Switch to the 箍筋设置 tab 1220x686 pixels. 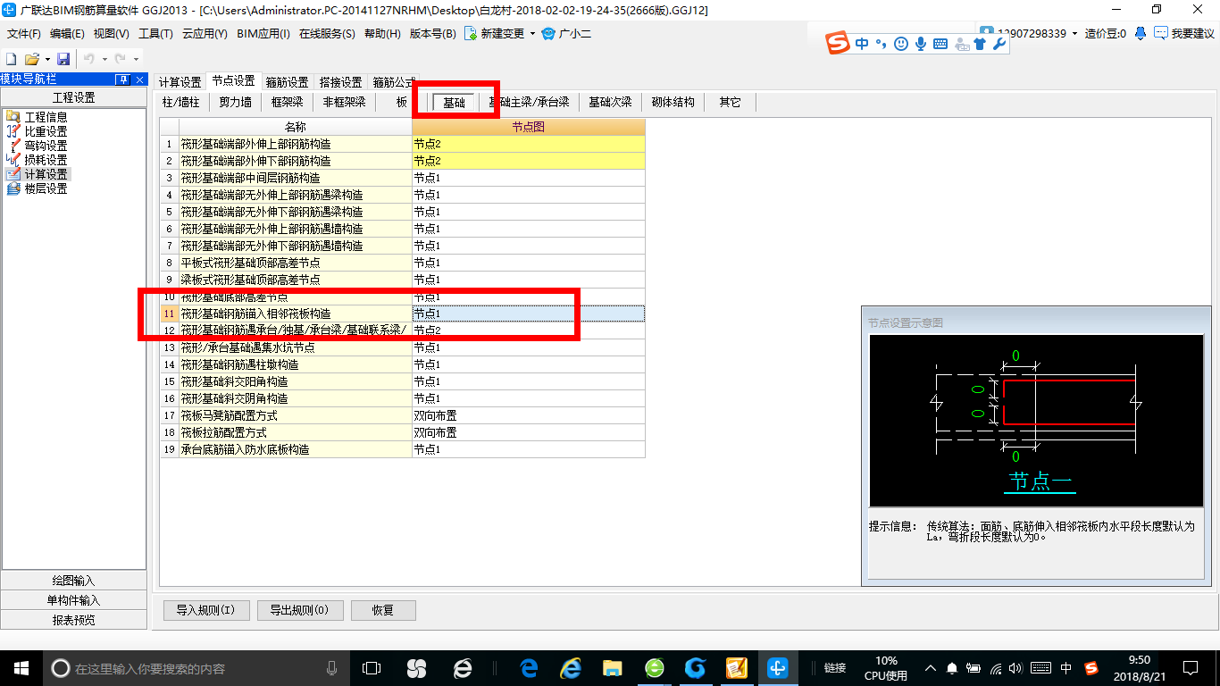(287, 82)
